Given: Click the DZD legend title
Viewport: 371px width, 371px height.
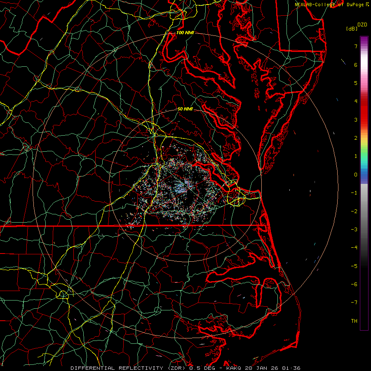Looking at the screenshot, I should click(362, 25).
